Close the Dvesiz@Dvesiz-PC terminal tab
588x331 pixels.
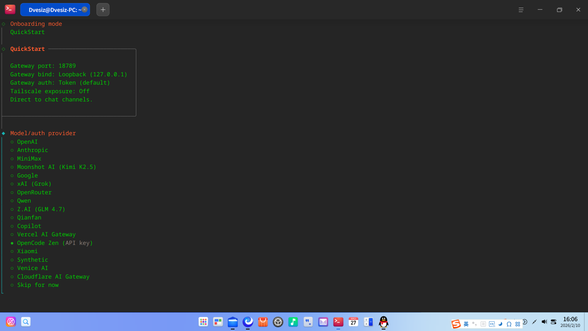click(x=84, y=9)
